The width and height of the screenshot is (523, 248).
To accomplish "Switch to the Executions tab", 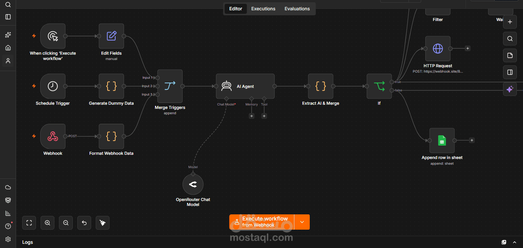I will 263,9.
